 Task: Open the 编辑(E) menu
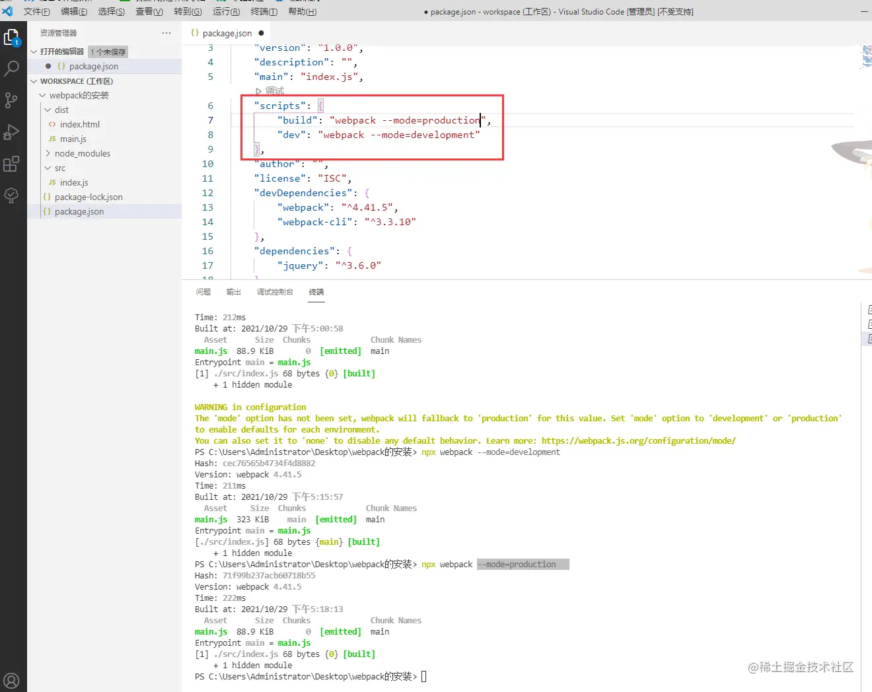[74, 11]
